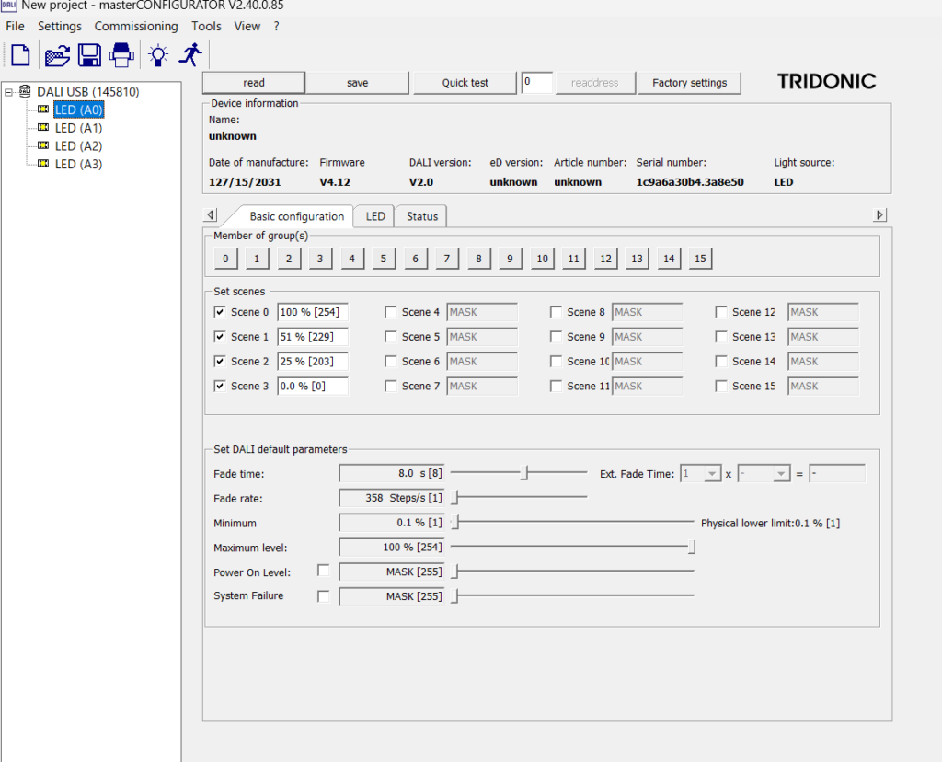This screenshot has height=762, width=942.
Task: Toggle membership of group 7
Action: coord(447,259)
